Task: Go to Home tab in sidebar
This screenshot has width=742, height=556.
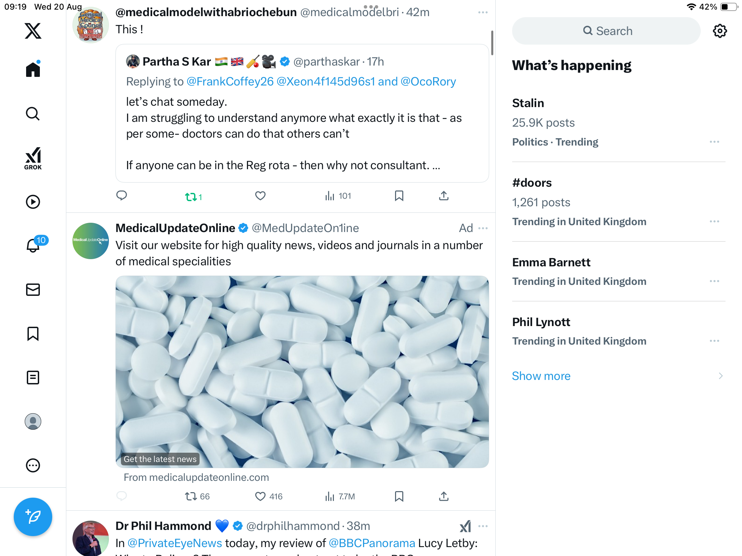Action: click(x=33, y=70)
